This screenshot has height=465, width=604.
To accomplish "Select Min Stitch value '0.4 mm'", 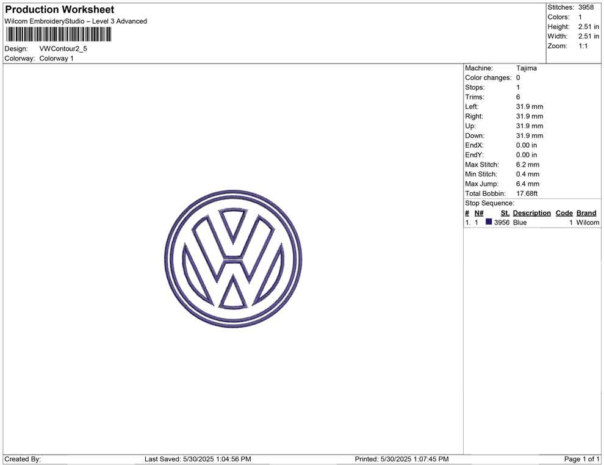I will tap(528, 174).
